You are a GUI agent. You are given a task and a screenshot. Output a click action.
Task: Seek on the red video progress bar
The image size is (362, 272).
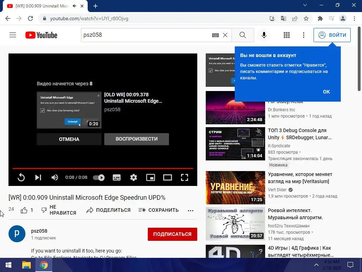(x=103, y=168)
